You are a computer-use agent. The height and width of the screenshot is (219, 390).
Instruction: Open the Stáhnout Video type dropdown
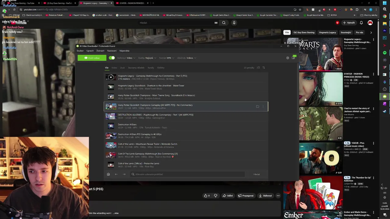[x=126, y=58]
